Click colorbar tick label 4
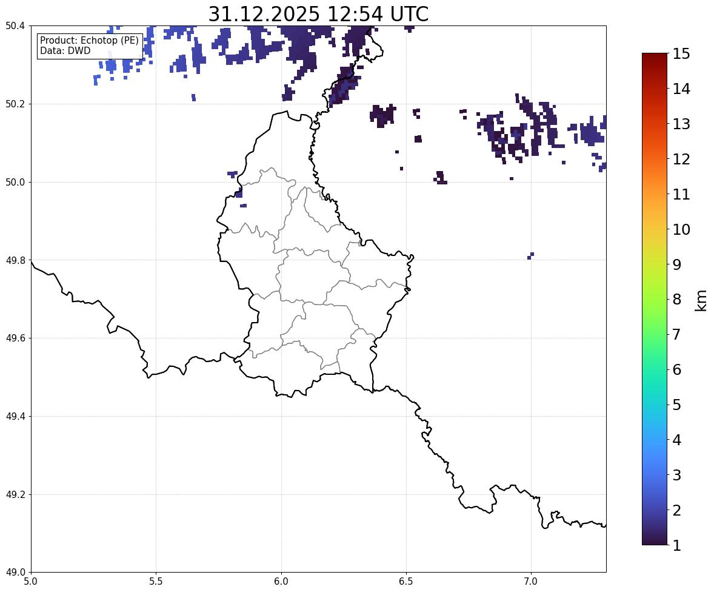Screen dimensions: 714x592 (x=677, y=440)
